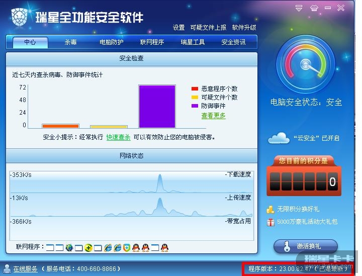
Task: Click 软件升级 to update software
Action: coord(244,28)
